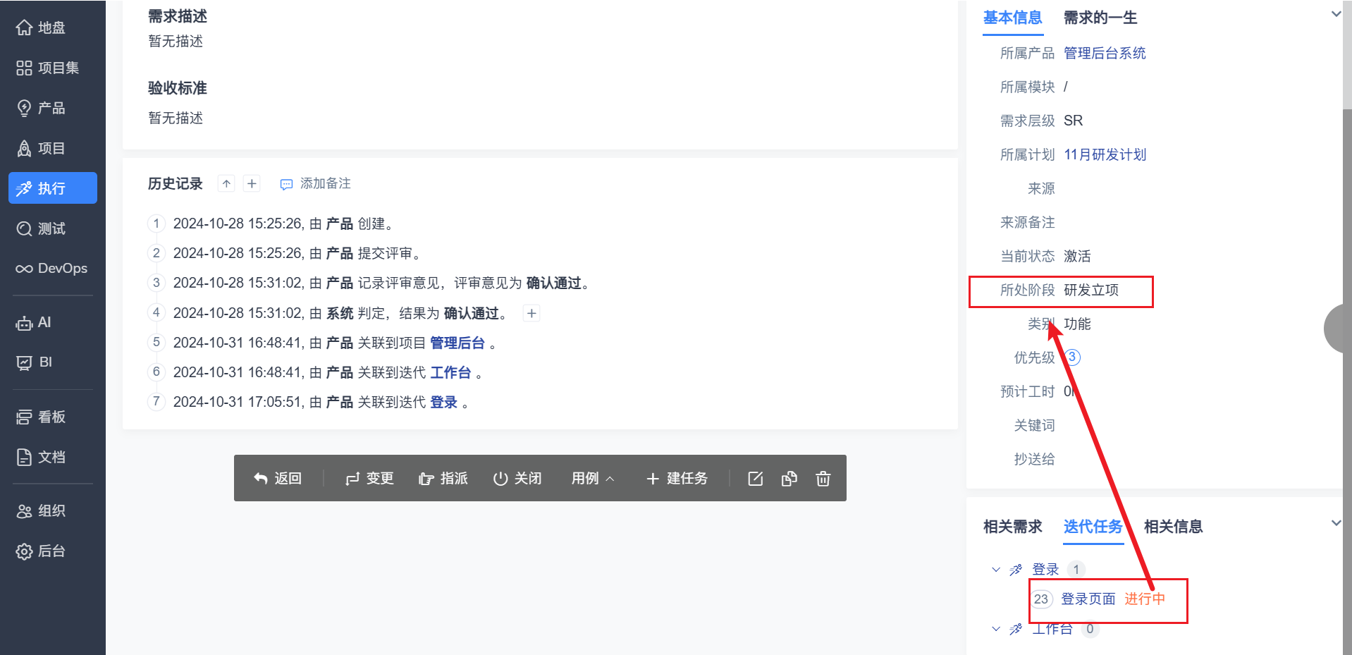Screen dimensions: 1352x655
Task: Open 测试 in the sidebar
Action: (x=53, y=228)
